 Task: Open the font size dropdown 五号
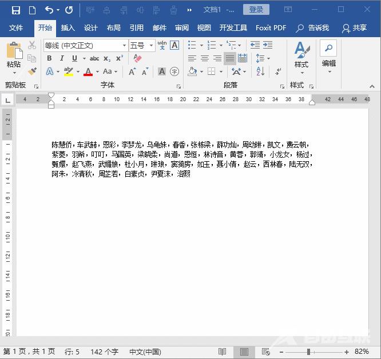(151, 45)
